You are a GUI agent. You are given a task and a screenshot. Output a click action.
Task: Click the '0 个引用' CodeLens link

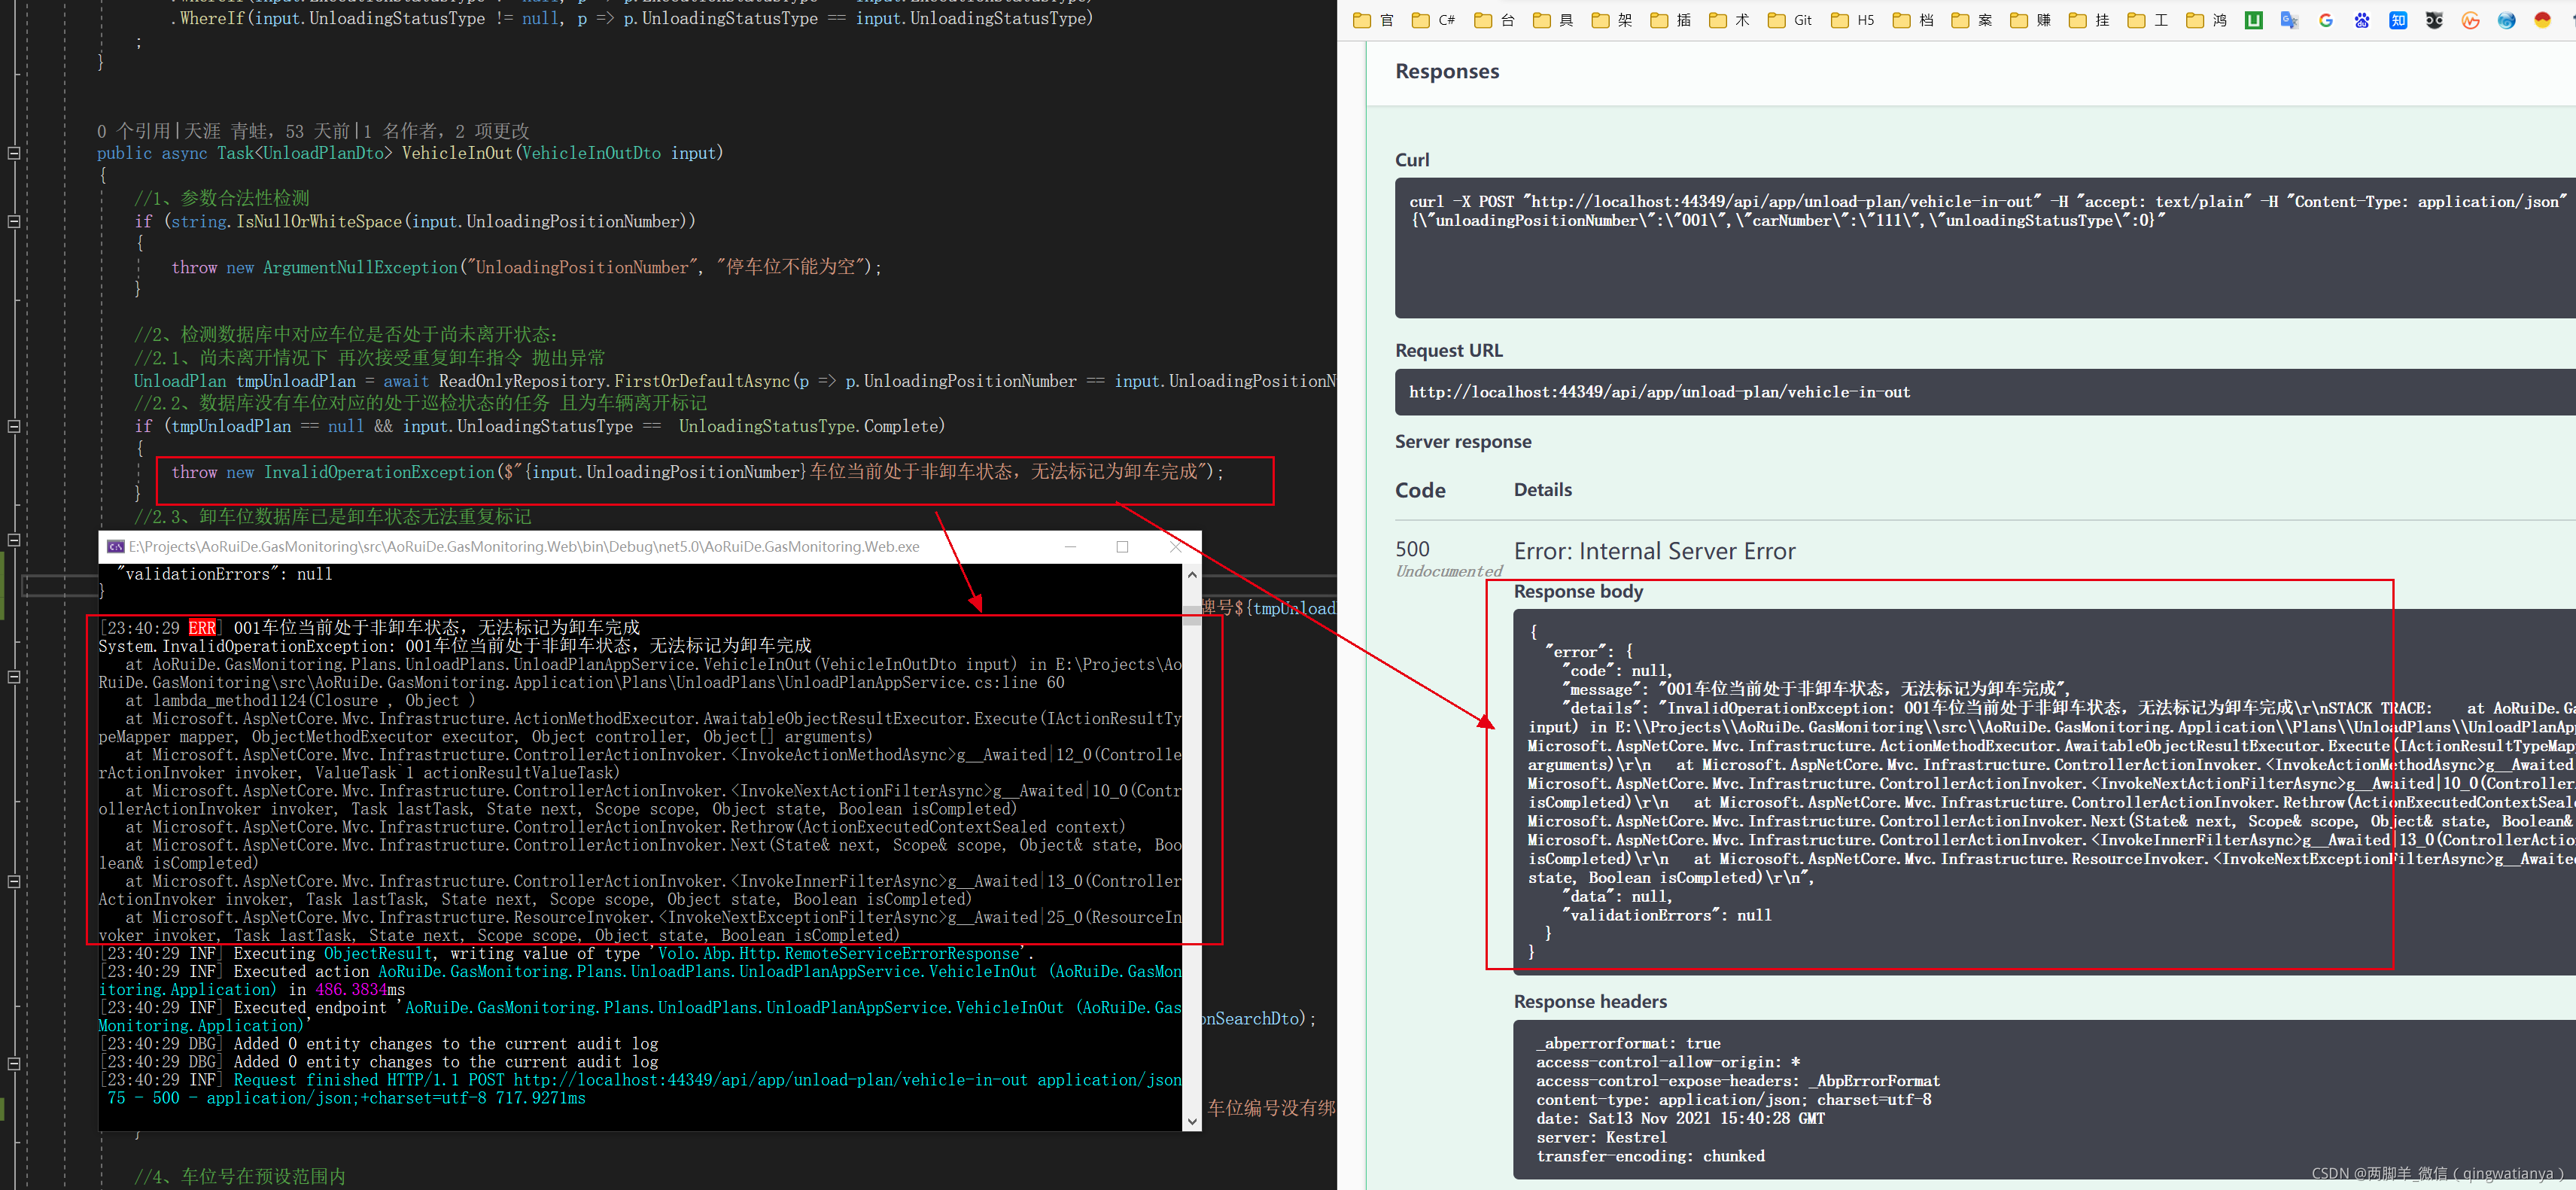133,131
